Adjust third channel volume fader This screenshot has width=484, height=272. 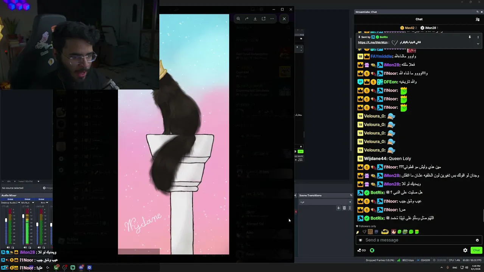(x=37, y=225)
